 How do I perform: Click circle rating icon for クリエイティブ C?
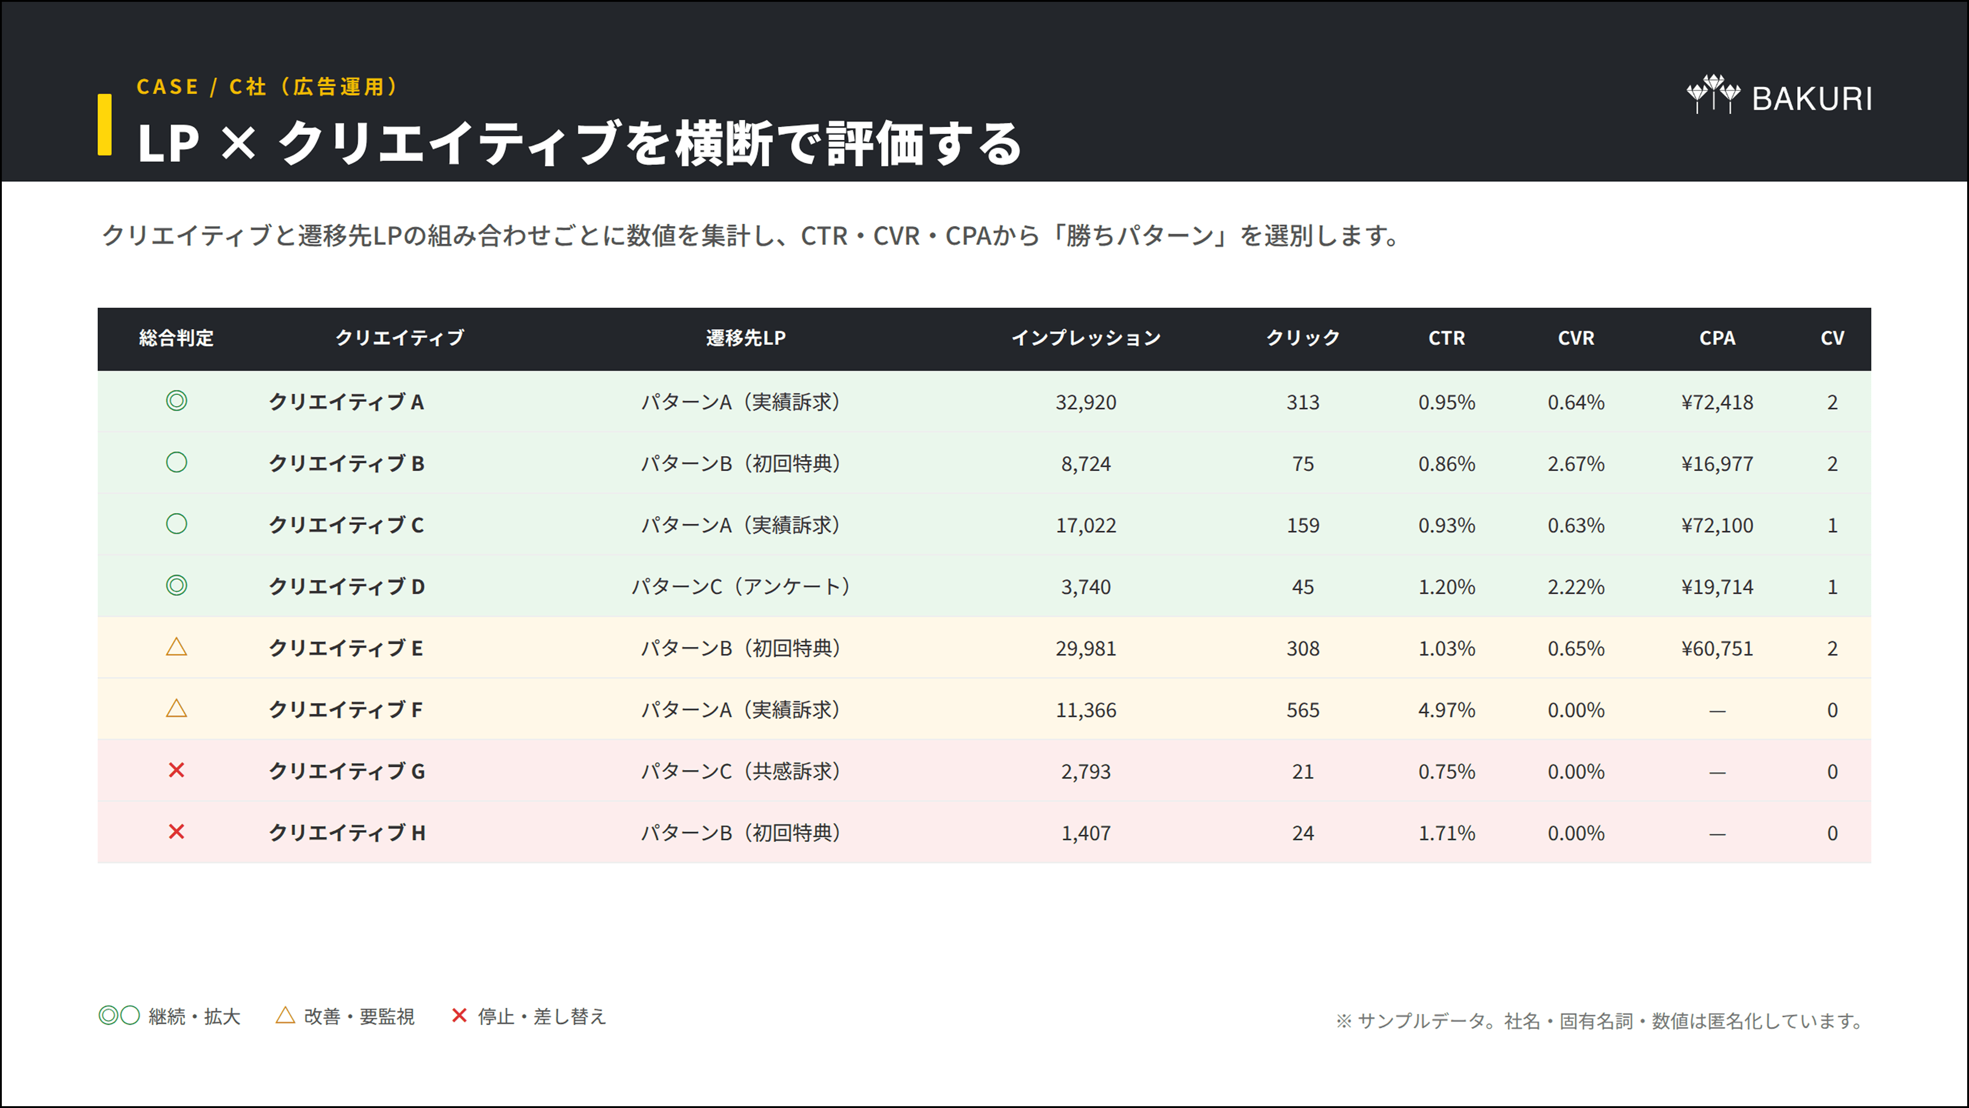coord(176,523)
